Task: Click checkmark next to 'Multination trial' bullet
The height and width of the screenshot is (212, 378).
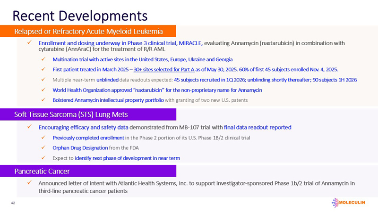Action: [43, 60]
